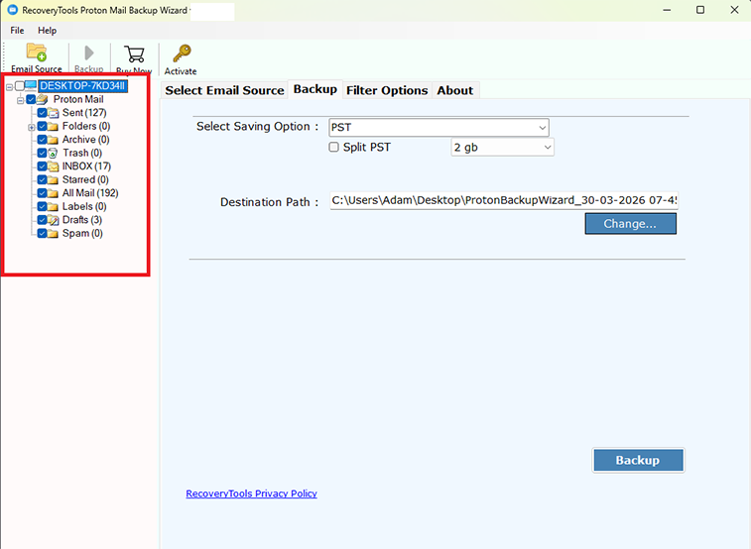The width and height of the screenshot is (751, 549).
Task: Click the DESKTOP-7KD34II computer icon
Action: pos(31,85)
